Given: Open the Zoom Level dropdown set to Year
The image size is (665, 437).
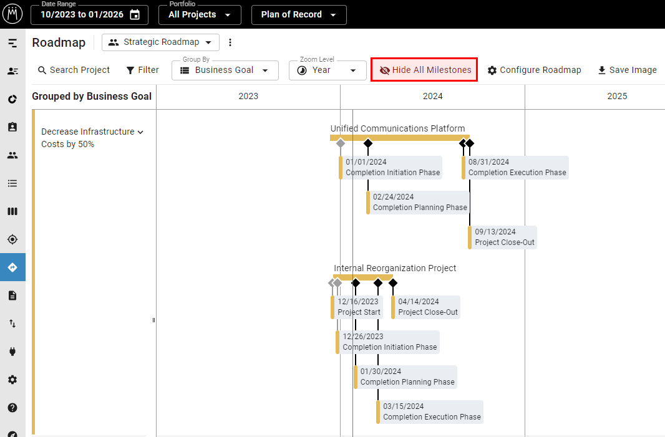Looking at the screenshot, I should [327, 70].
